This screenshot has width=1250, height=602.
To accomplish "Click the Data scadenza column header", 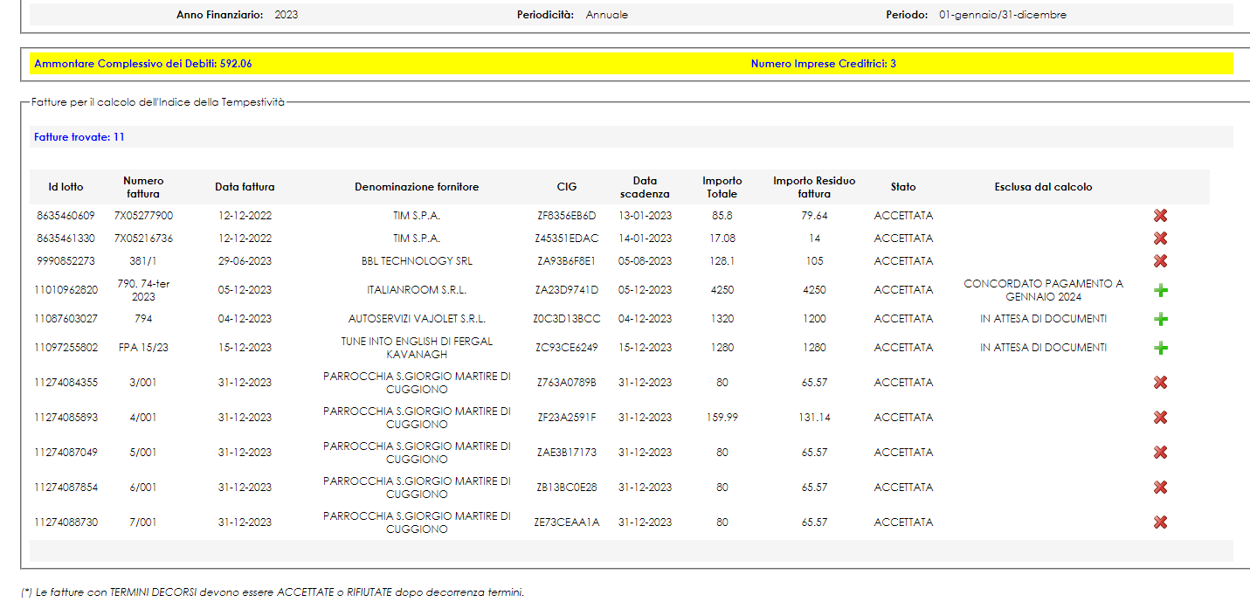I will click(645, 187).
